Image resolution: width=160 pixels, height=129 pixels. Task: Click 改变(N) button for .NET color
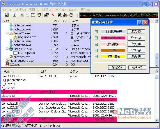(136, 57)
